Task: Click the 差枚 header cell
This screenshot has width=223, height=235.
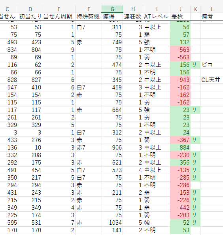Action: pos(180,17)
